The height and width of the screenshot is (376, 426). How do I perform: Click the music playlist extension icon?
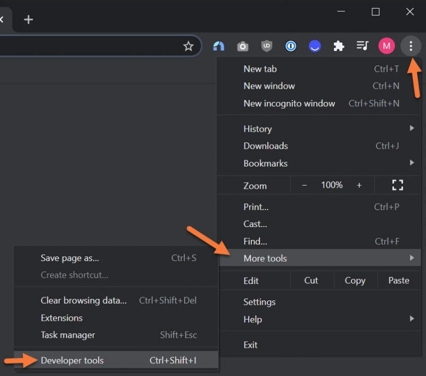point(363,46)
